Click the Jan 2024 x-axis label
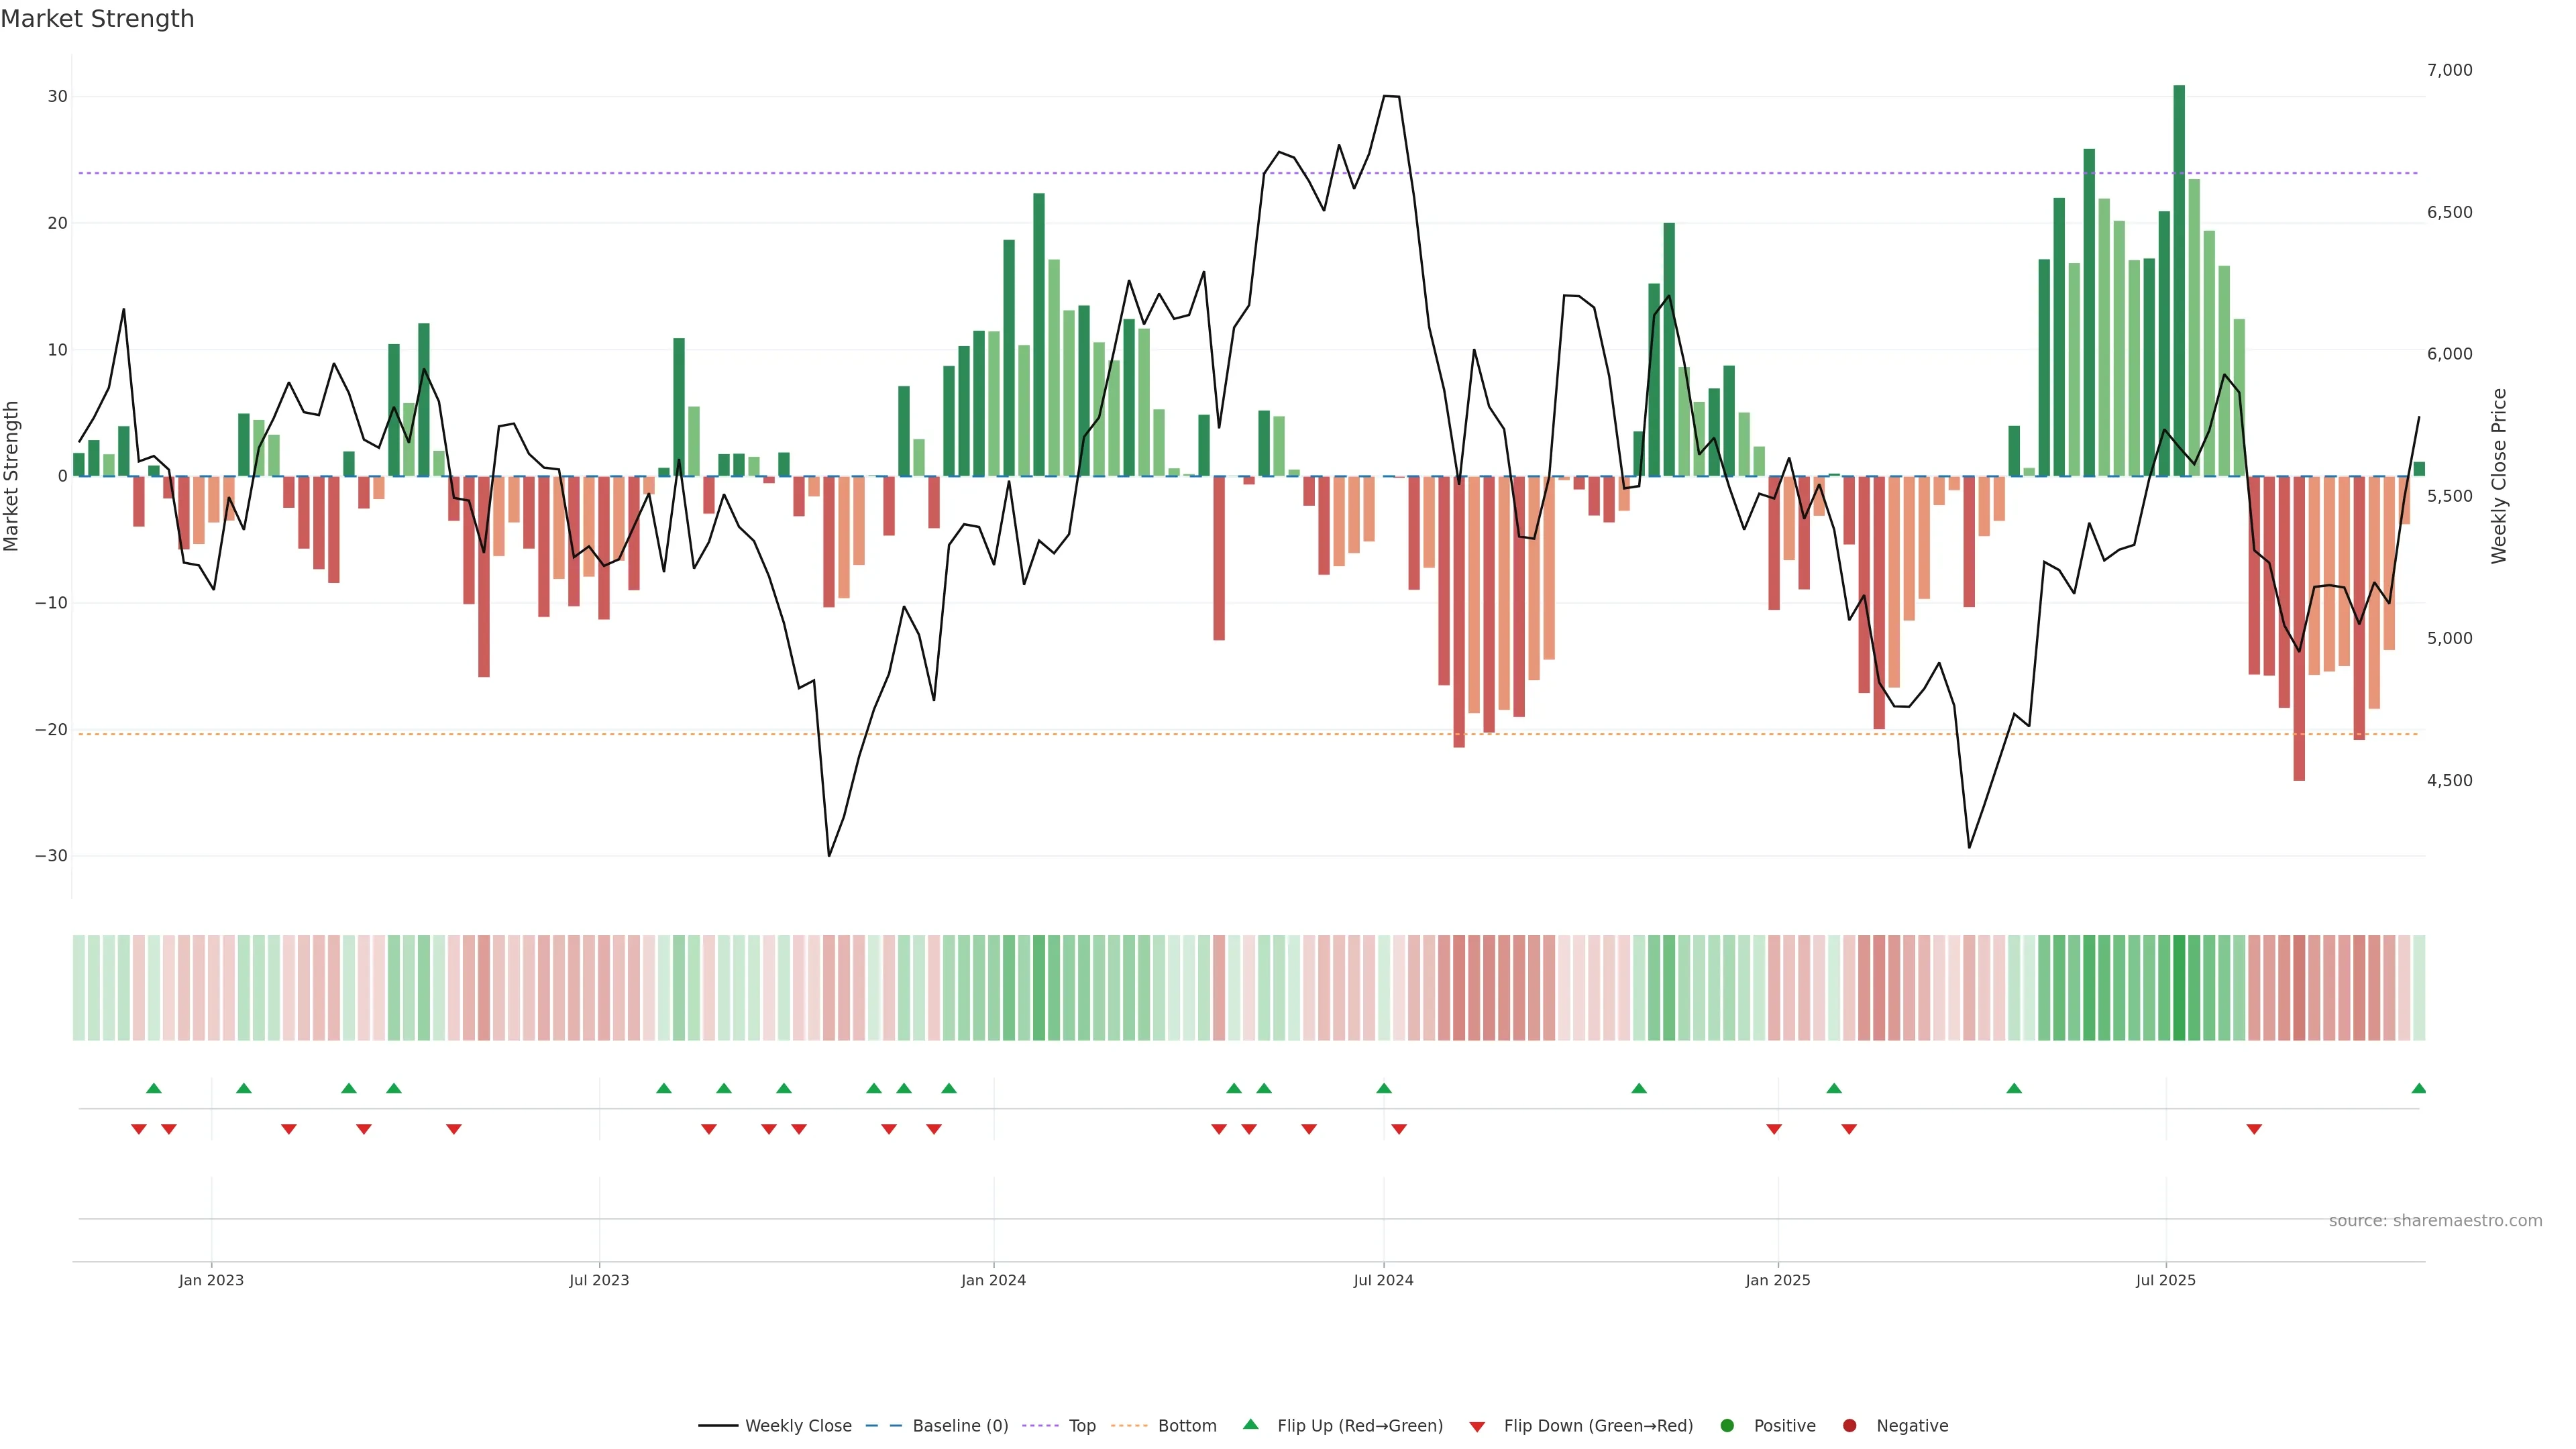This screenshot has height=1449, width=2576. 993,1280
